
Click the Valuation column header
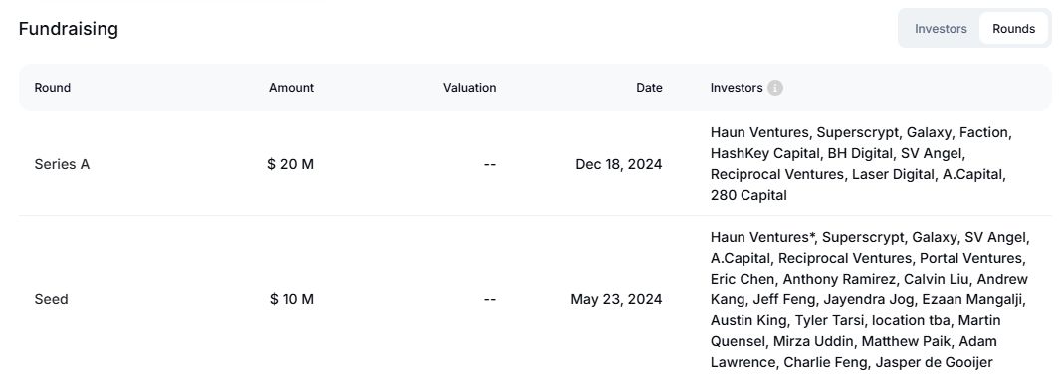pyautogui.click(x=470, y=88)
